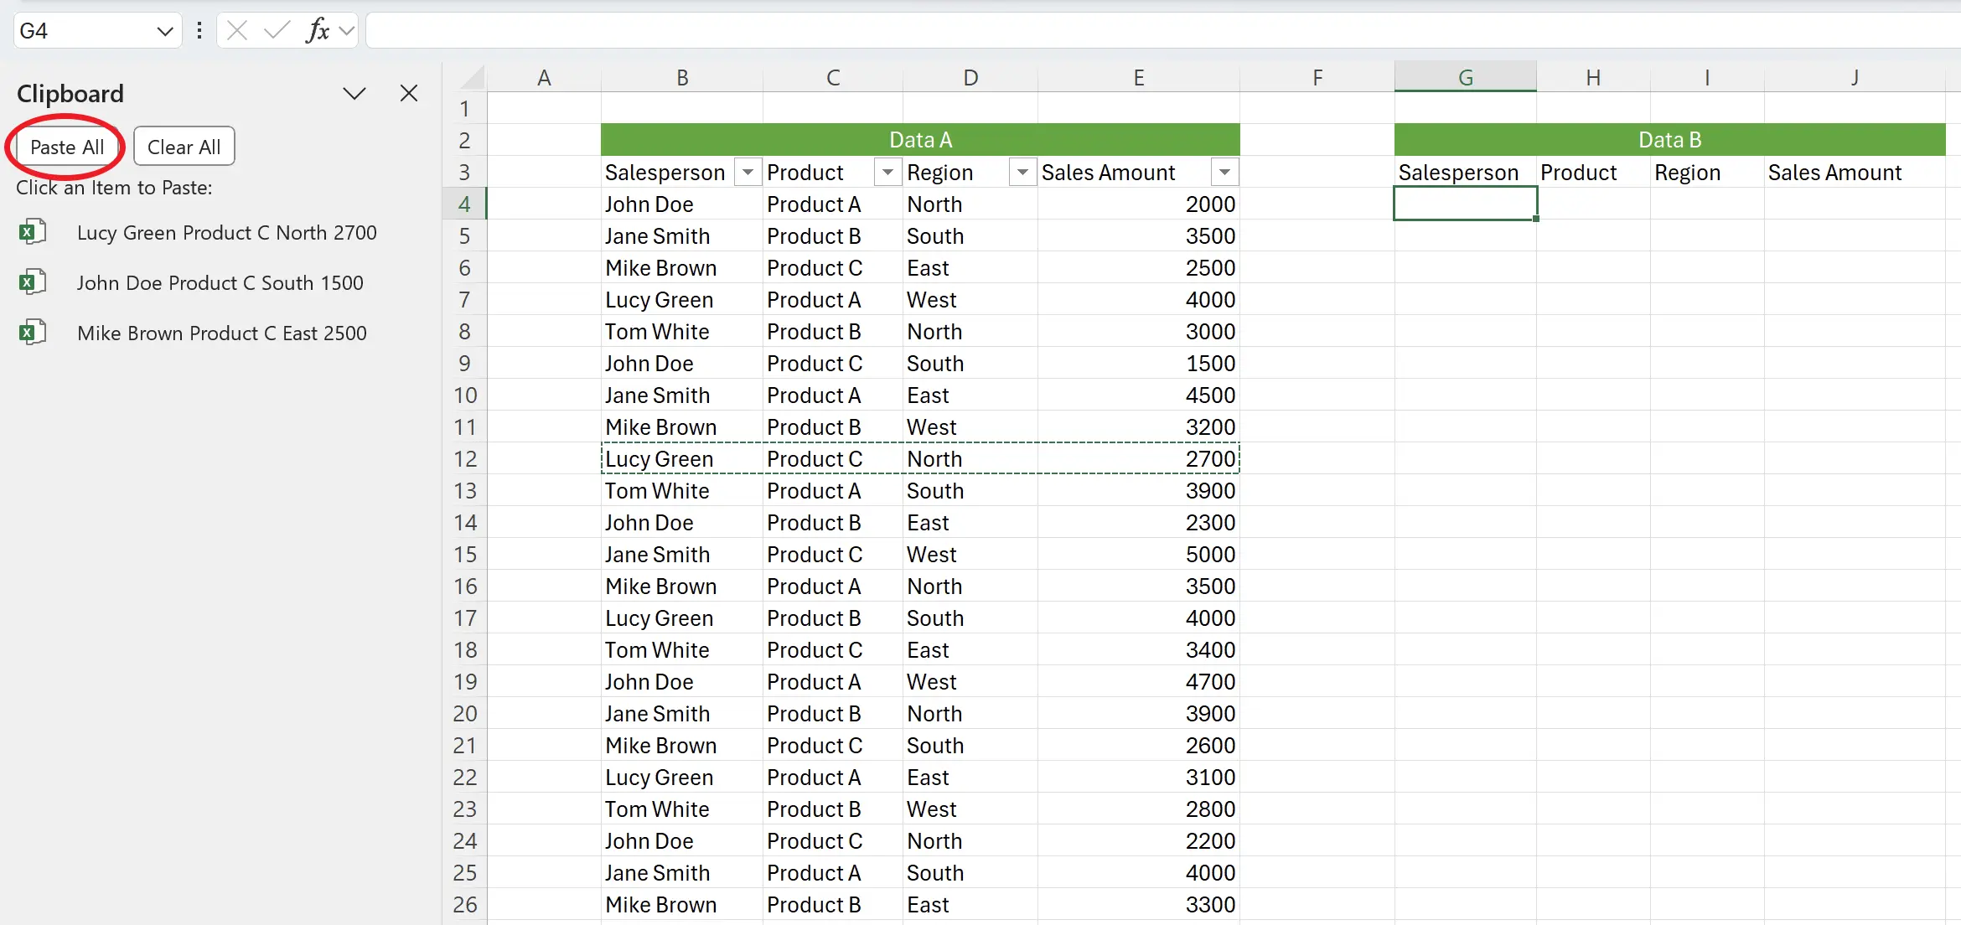Click the formula bar Enter checkmark icon

click(x=276, y=31)
